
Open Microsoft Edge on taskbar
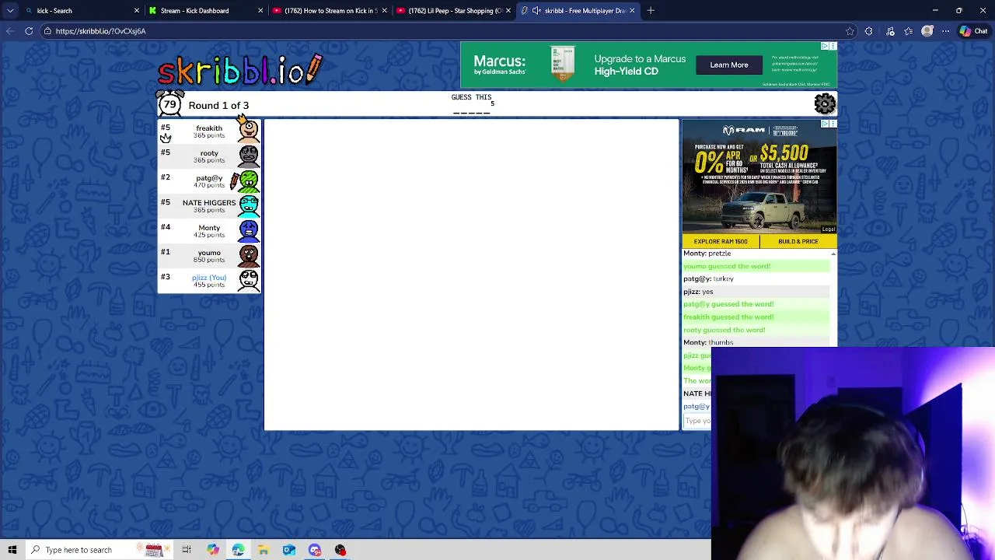[x=238, y=550]
